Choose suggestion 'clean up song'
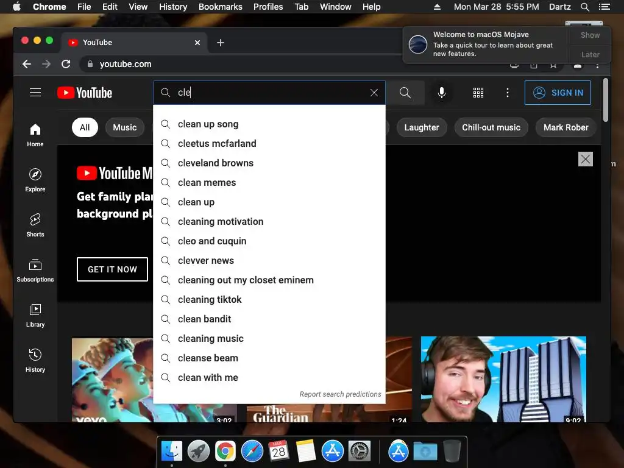Image resolution: width=624 pixels, height=468 pixels. (x=269, y=124)
